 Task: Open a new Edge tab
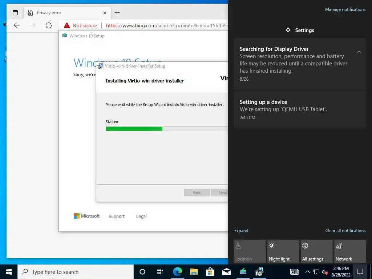(117, 13)
